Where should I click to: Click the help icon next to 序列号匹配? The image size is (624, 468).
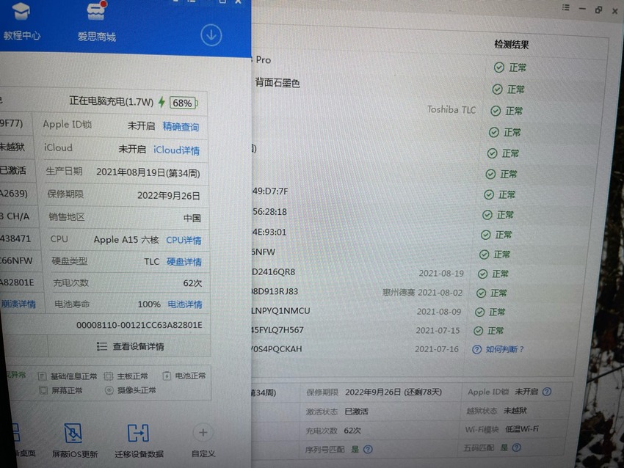368,450
